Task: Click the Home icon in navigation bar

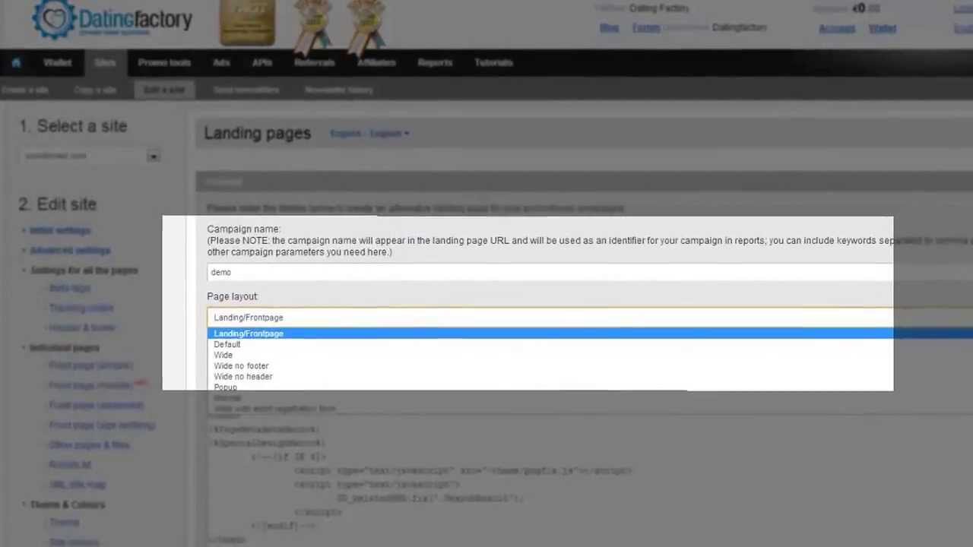Action: click(16, 63)
